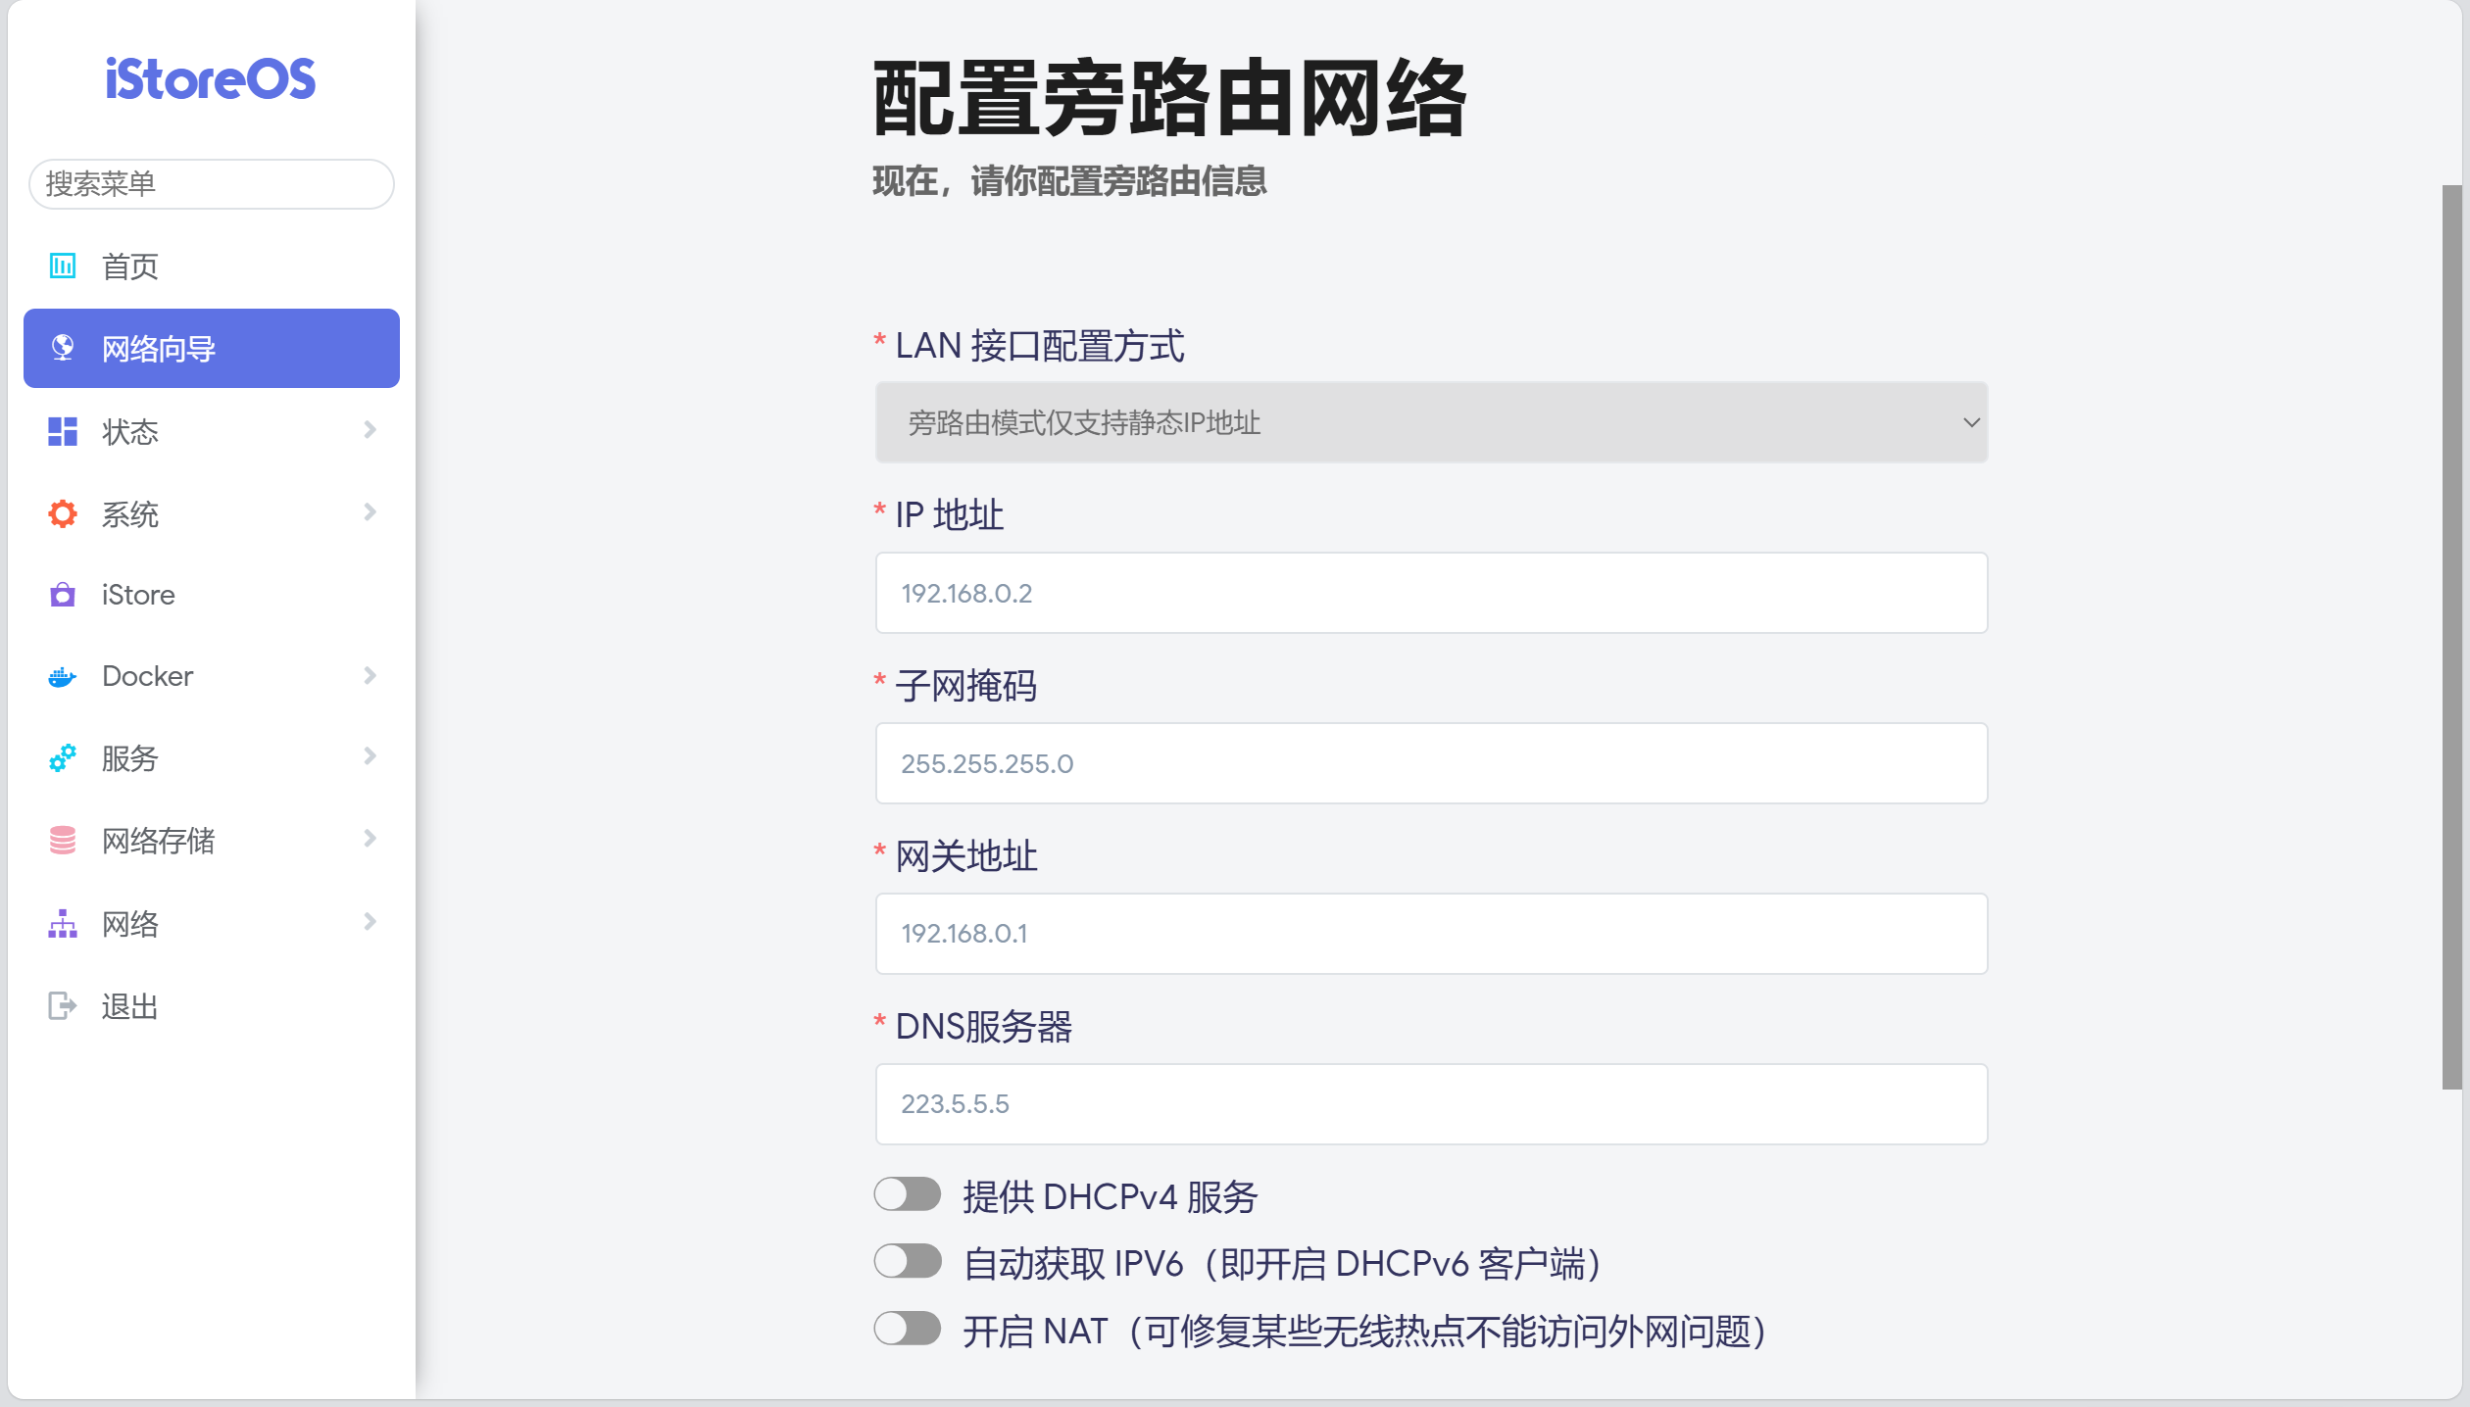Expand the 服务 submenu arrow
Image resolution: width=2470 pixels, height=1407 pixels.
[x=370, y=756]
